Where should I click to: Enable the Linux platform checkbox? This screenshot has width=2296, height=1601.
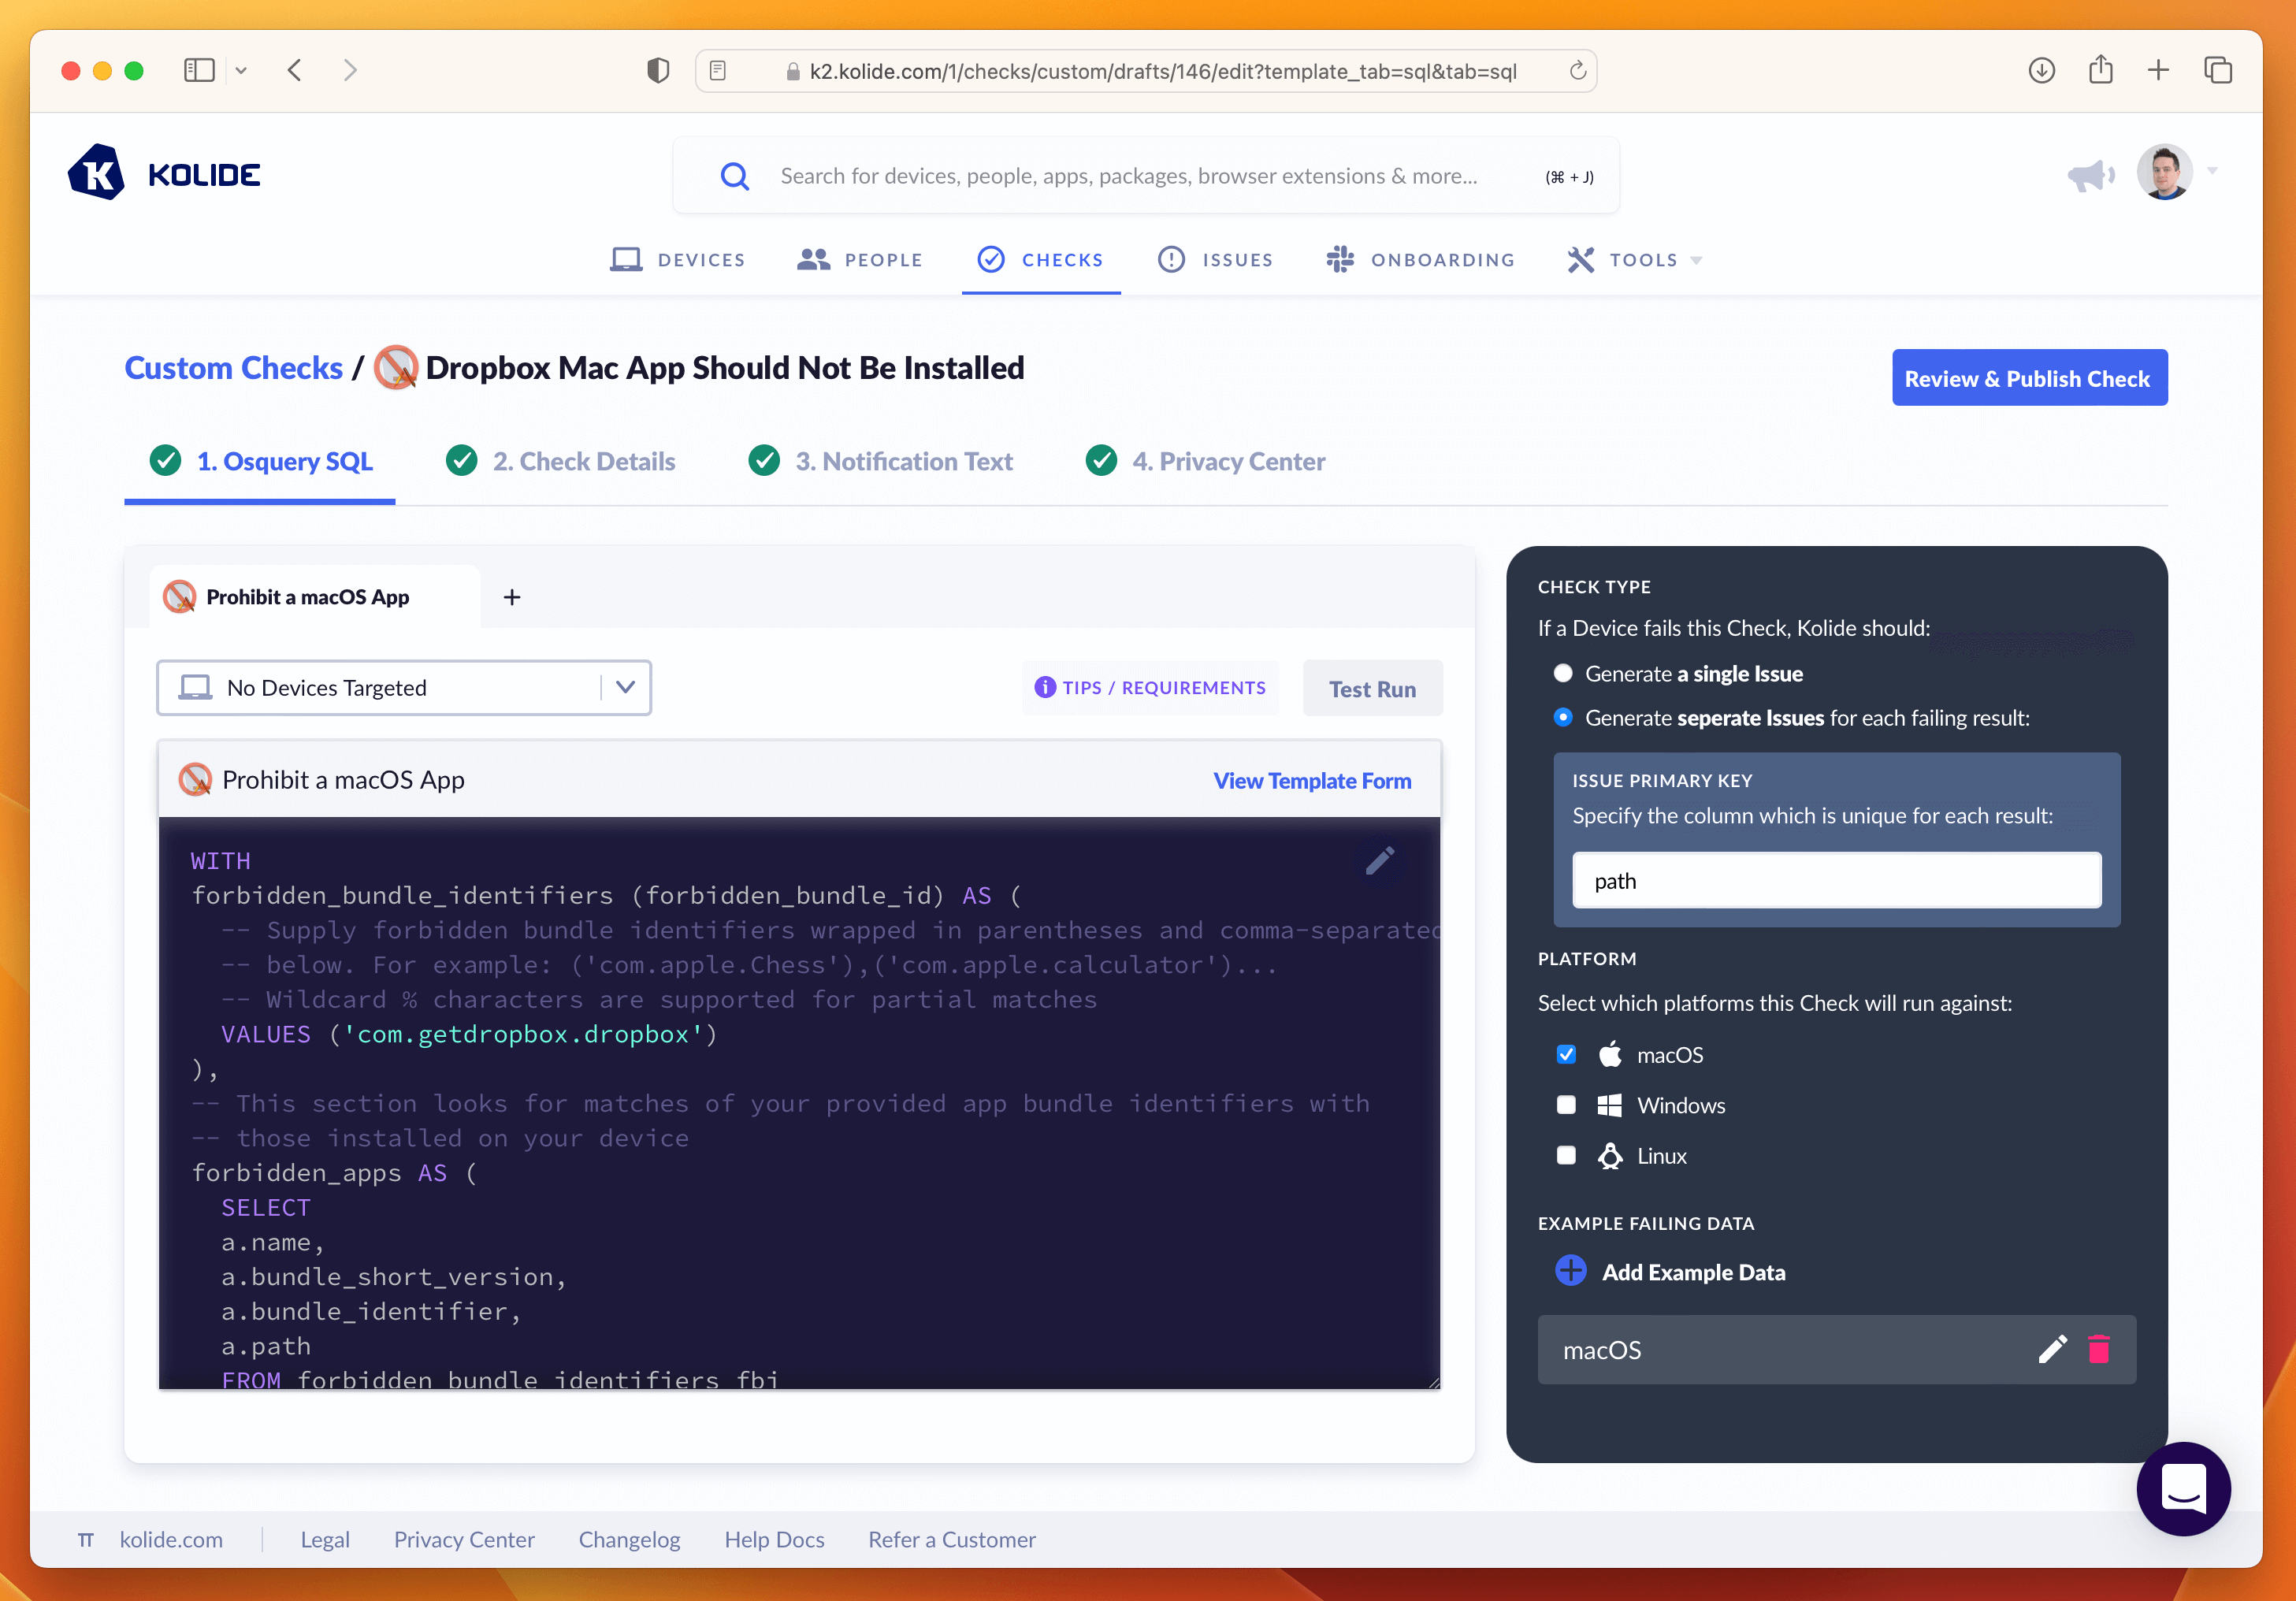1566,1155
